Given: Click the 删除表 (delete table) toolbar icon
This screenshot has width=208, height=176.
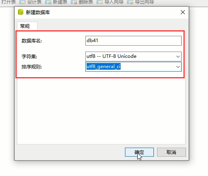Looking at the screenshot, I should click(x=74, y=2).
